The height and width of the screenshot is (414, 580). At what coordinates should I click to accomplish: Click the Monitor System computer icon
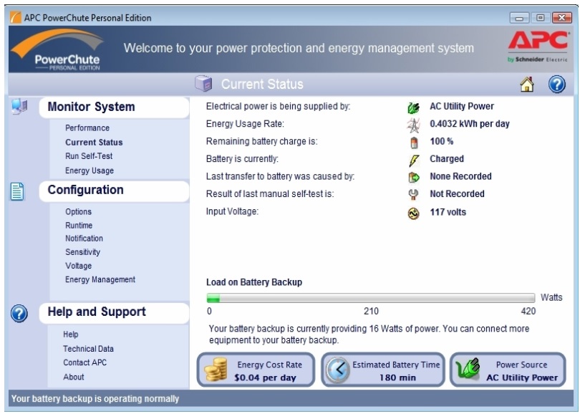coord(19,107)
